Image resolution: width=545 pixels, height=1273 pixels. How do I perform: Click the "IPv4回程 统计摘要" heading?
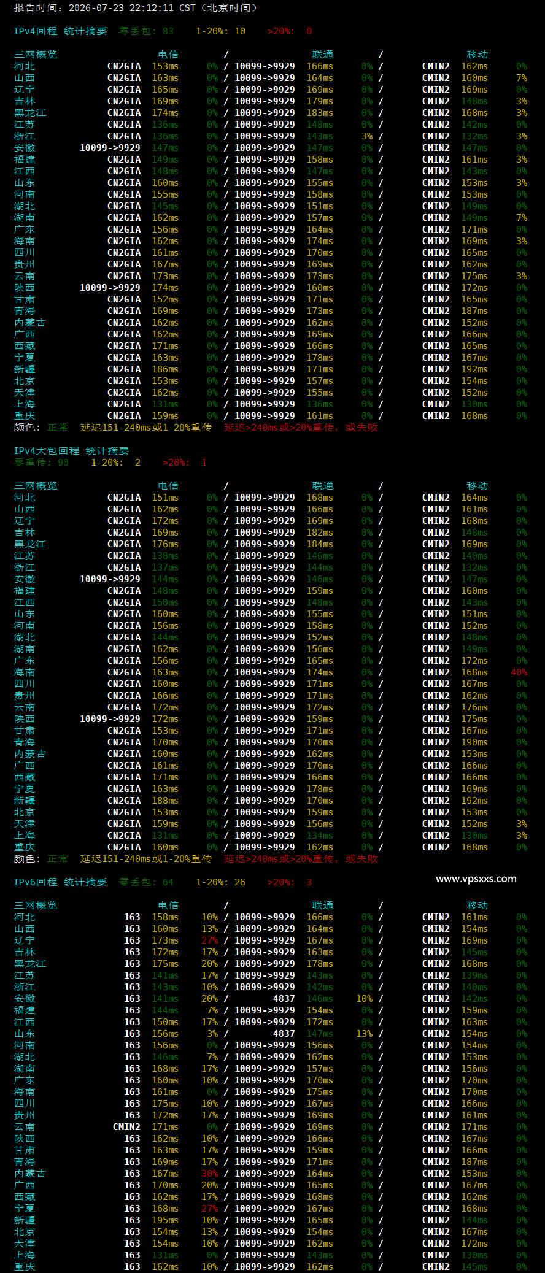pyautogui.click(x=60, y=31)
